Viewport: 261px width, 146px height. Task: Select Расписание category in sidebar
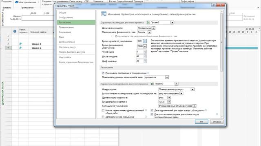[x=76, y=22]
